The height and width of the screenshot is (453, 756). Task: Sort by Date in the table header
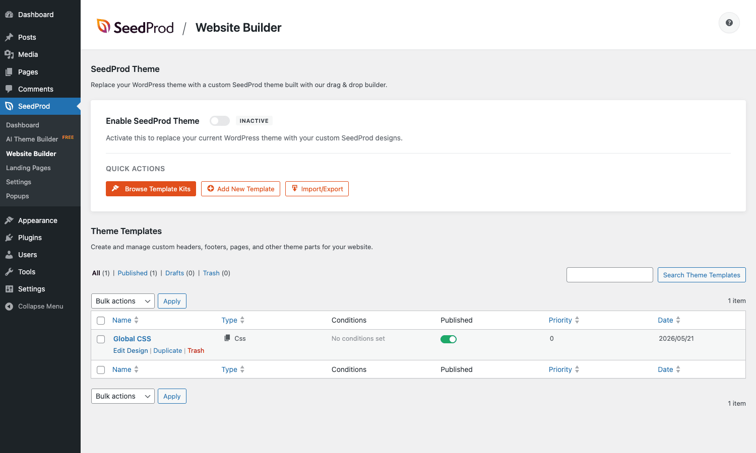point(669,320)
